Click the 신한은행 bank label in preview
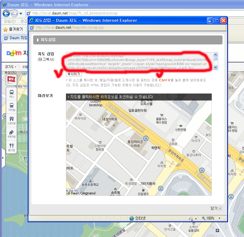This screenshot has height=237, width=244. point(180,130)
